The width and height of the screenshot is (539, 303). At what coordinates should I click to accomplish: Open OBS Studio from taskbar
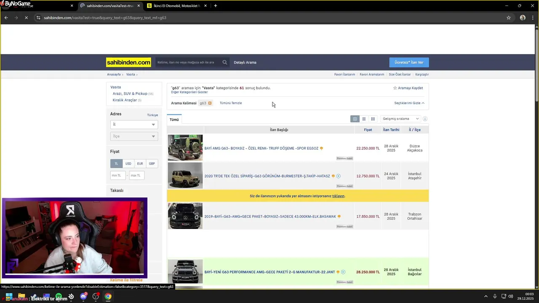coord(96,296)
